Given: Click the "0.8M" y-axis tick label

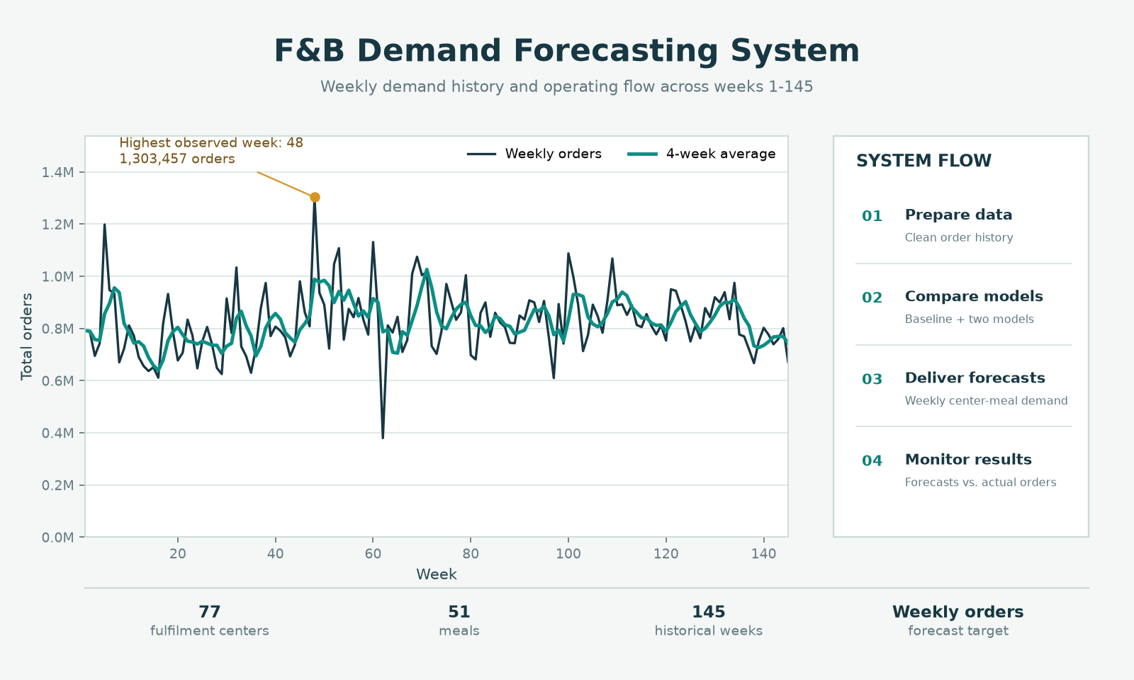Looking at the screenshot, I should click(58, 329).
